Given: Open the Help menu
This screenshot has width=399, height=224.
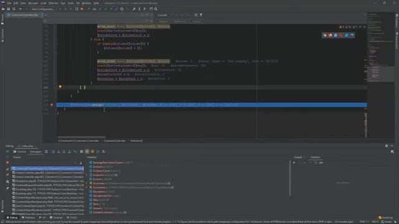Looking at the screenshot, I should (x=96, y=3).
